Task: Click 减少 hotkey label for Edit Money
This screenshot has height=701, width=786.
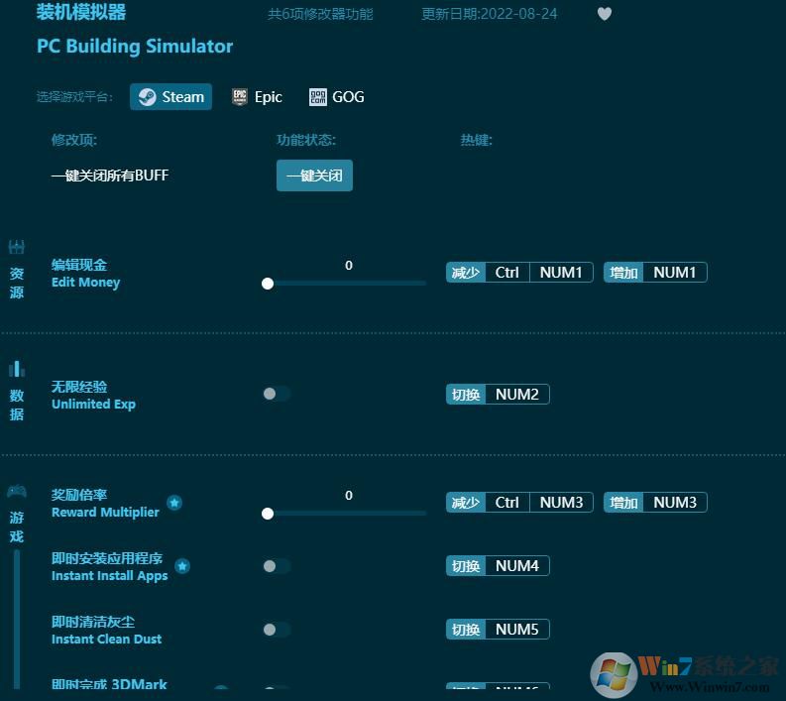Action: [466, 273]
